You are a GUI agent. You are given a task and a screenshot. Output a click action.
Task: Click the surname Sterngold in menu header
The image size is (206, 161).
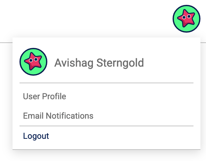(x=120, y=63)
